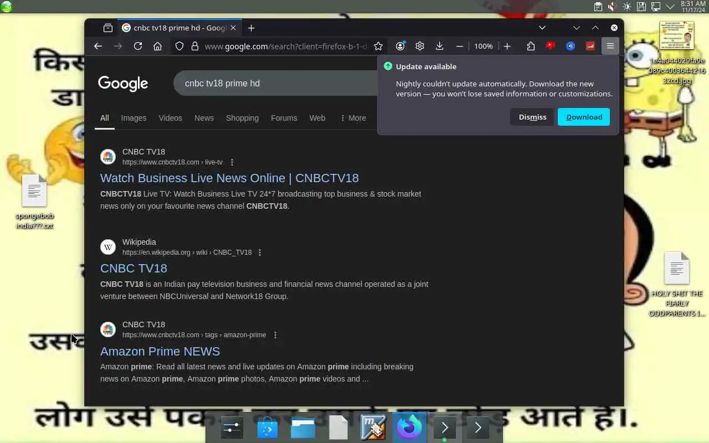Open the extensions puzzle icon
Viewport: 709px width, 443px height.
pyautogui.click(x=531, y=47)
